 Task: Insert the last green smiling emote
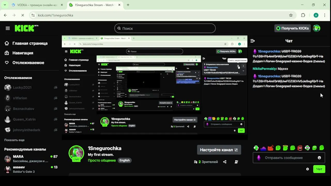pos(322,148)
